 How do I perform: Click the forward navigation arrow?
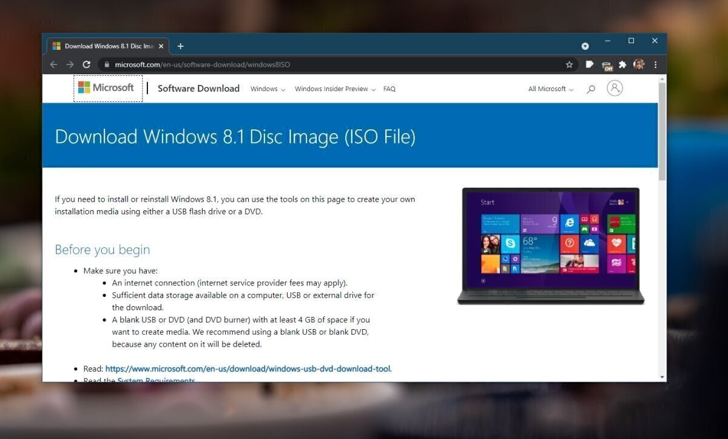70,64
